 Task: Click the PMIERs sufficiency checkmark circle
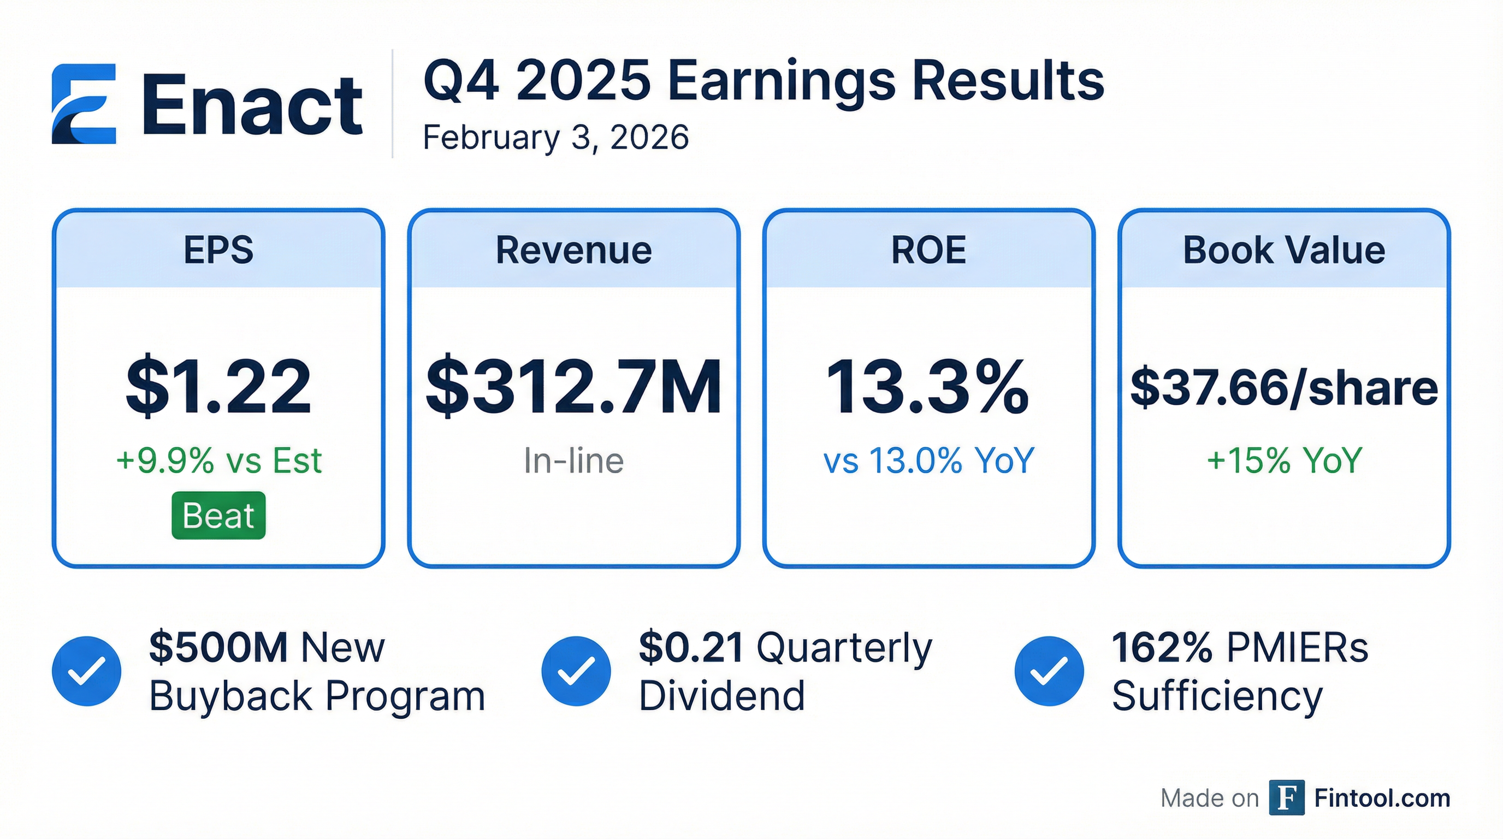coord(1049,671)
